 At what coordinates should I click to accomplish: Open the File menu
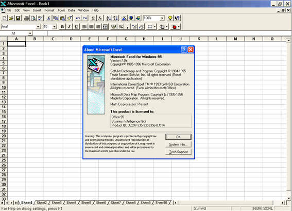[x=9, y=10]
